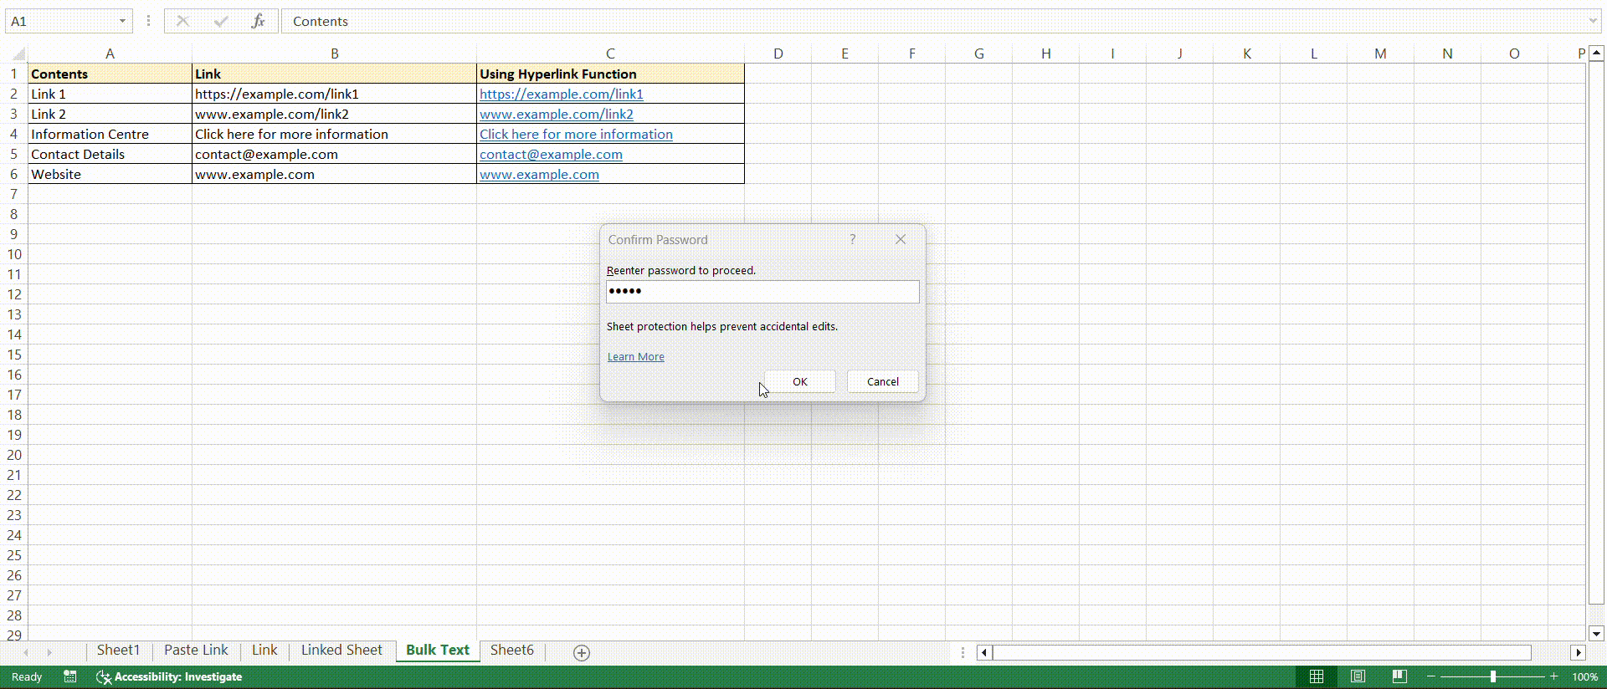The width and height of the screenshot is (1607, 689).
Task: Open Insert Function fx icon
Action: tap(258, 21)
